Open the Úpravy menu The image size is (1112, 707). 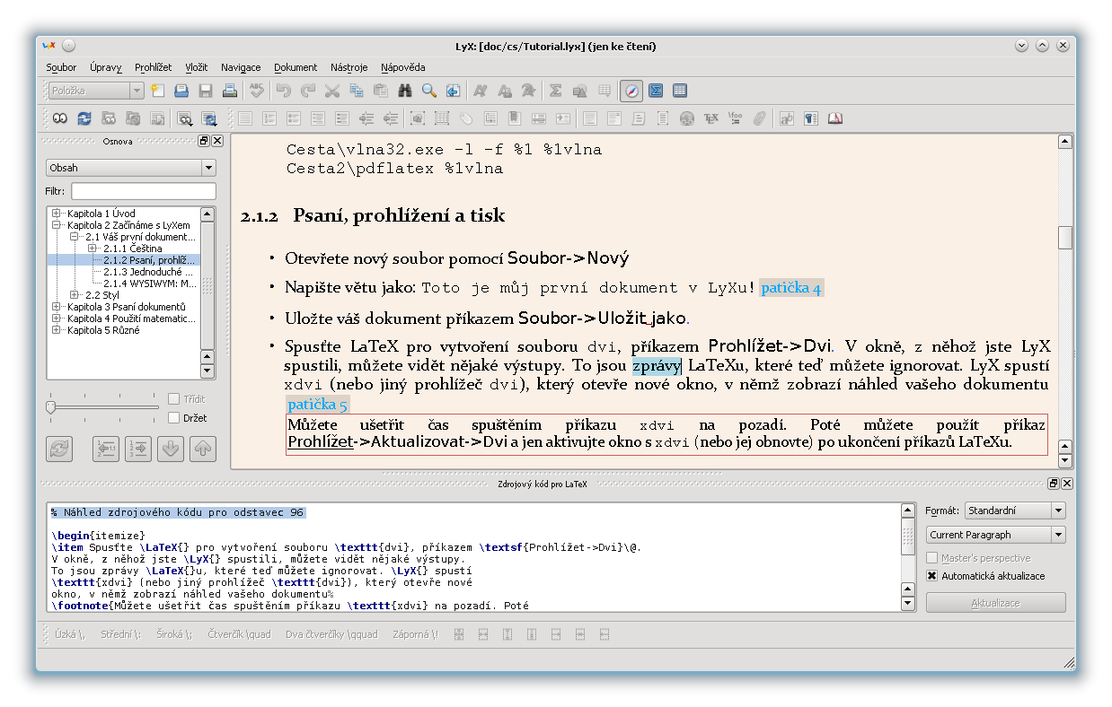[x=106, y=67]
